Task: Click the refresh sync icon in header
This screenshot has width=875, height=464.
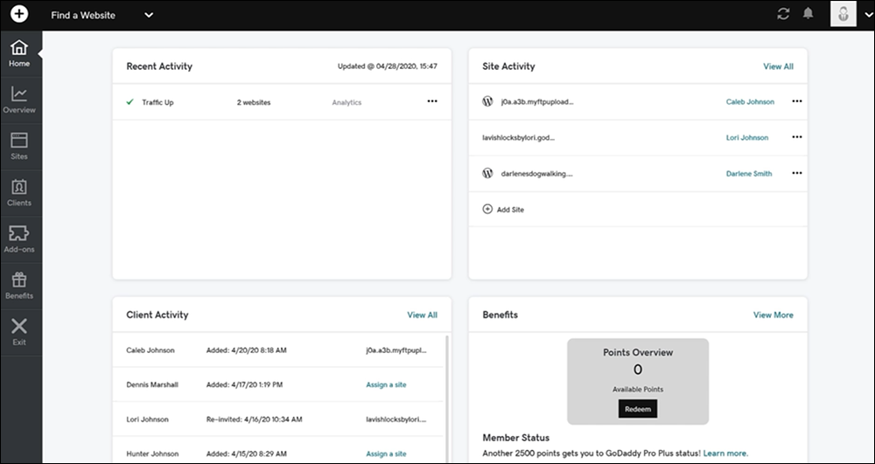Action: 783,15
